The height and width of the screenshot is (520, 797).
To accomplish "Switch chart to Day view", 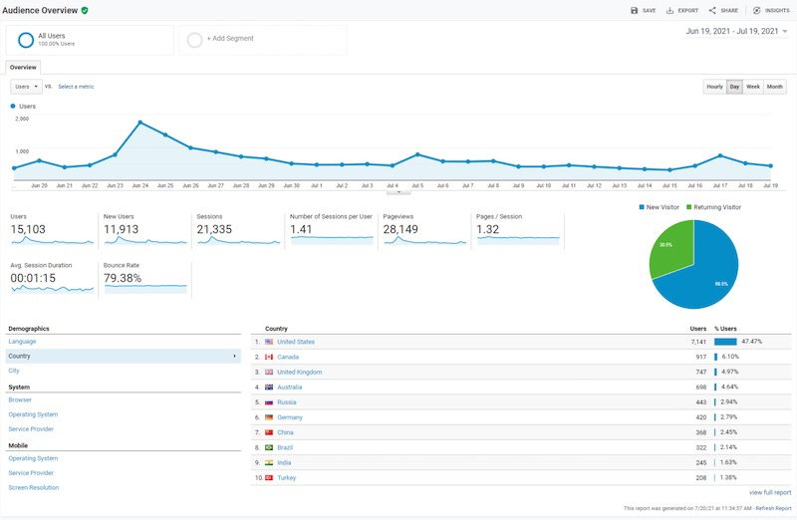I will tap(734, 87).
